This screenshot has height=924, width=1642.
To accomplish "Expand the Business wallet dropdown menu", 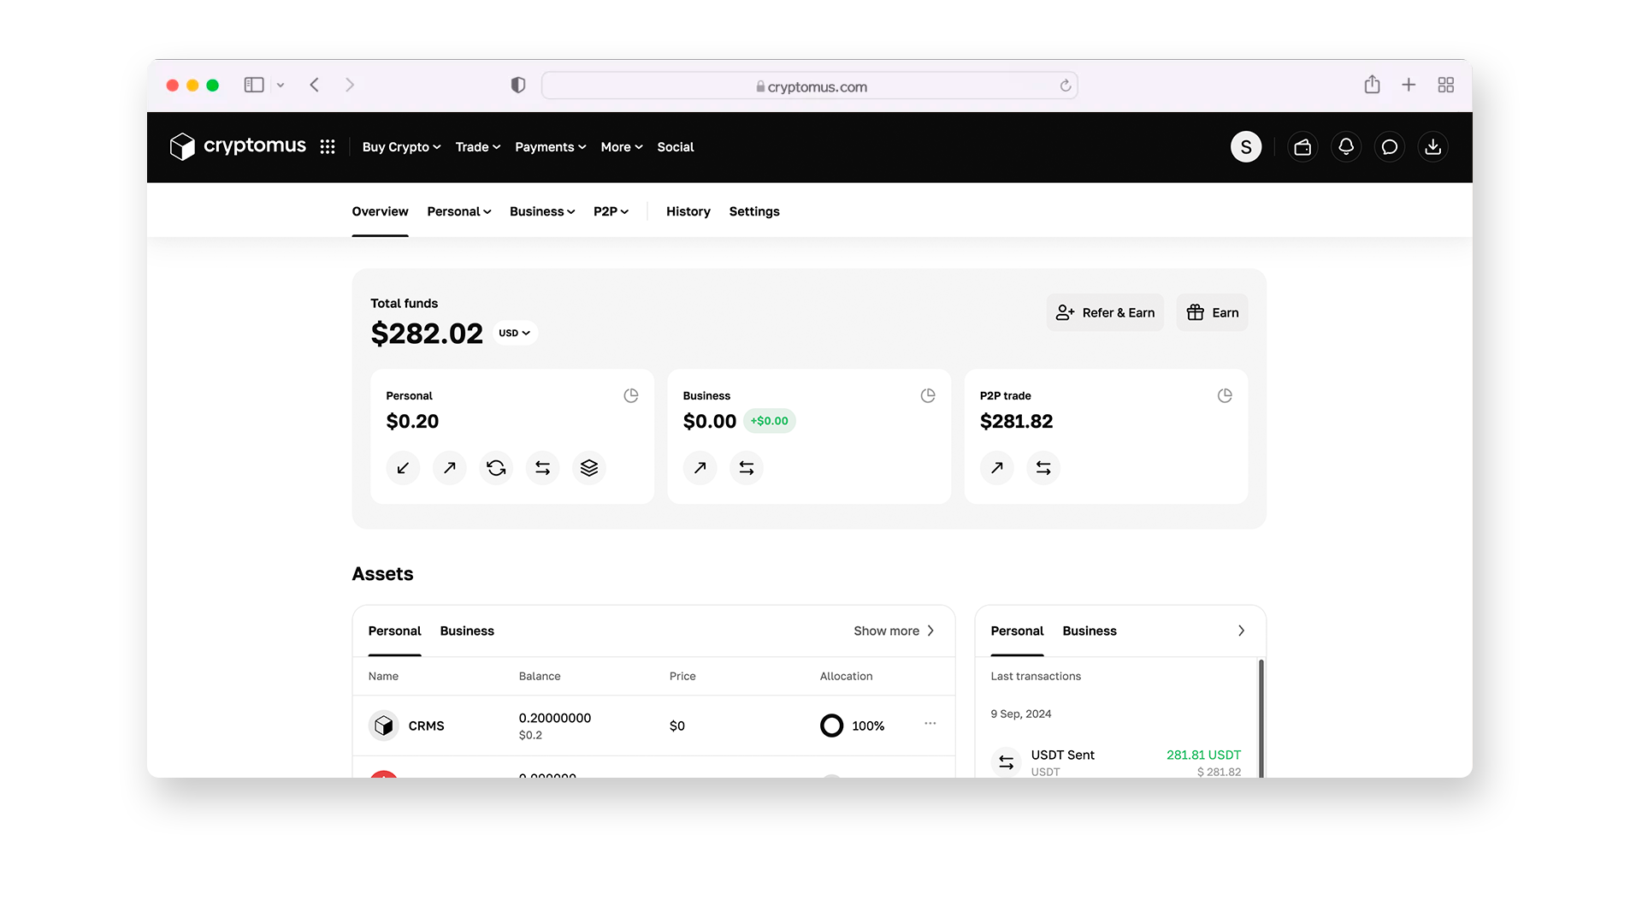I will [541, 211].
